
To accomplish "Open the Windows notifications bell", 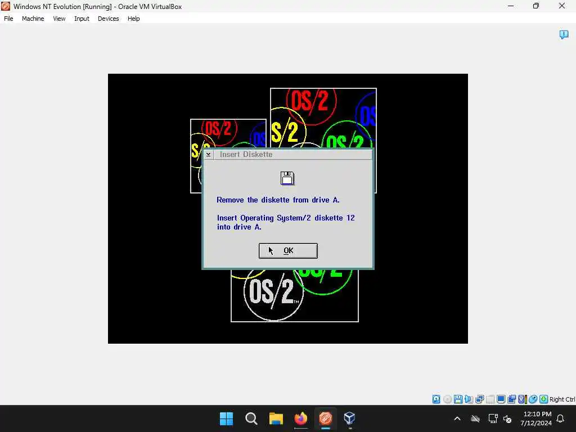I will pyautogui.click(x=561, y=418).
